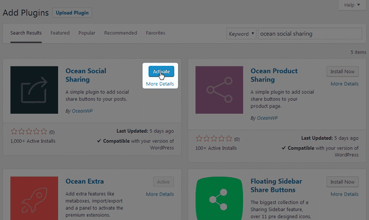
Task: Switch to the Popular tab
Action: (87, 33)
